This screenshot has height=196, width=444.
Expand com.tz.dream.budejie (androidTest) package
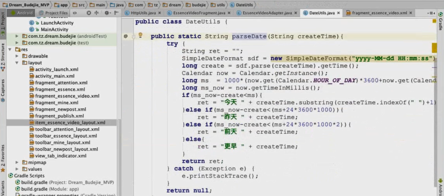pyautogui.click(x=17, y=36)
